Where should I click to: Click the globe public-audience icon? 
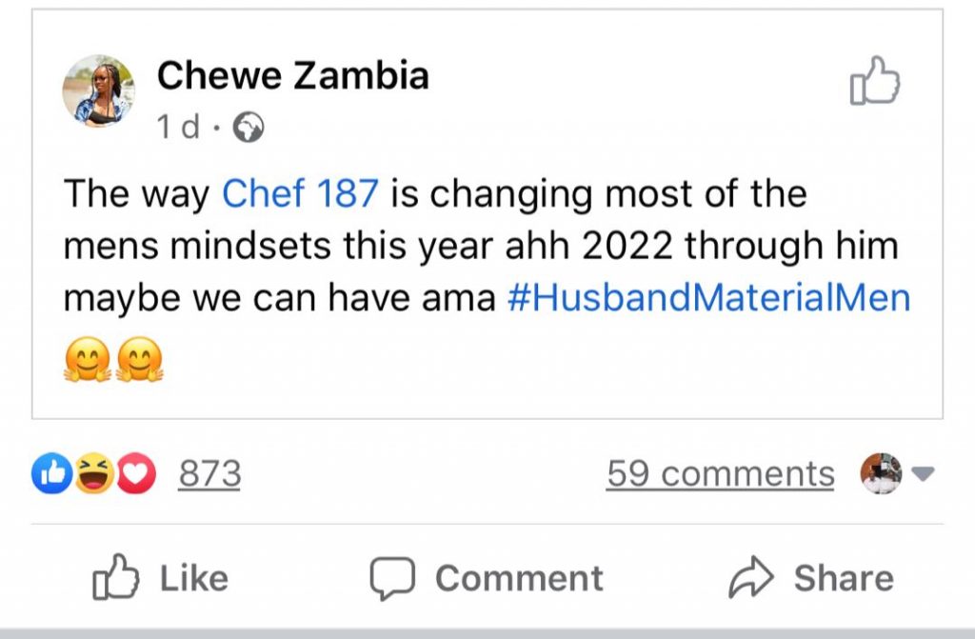click(x=249, y=128)
